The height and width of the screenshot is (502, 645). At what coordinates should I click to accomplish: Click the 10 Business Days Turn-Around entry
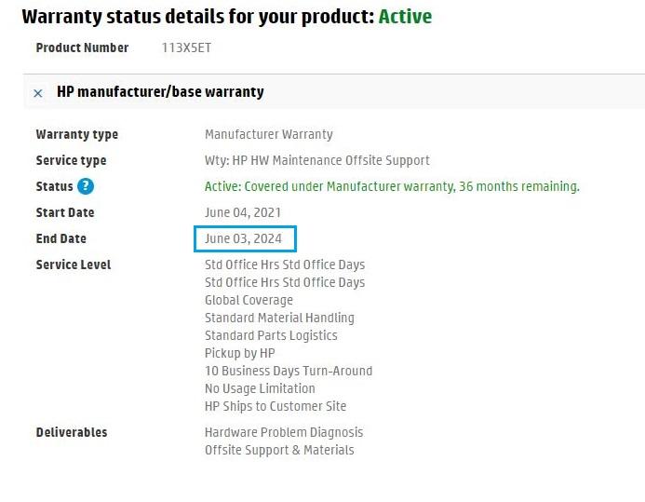pyautogui.click(x=289, y=371)
